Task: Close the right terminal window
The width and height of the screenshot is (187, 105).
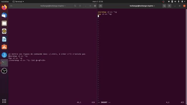Action: click(x=184, y=6)
